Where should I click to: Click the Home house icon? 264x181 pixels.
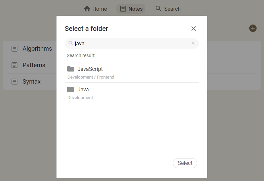tap(87, 9)
